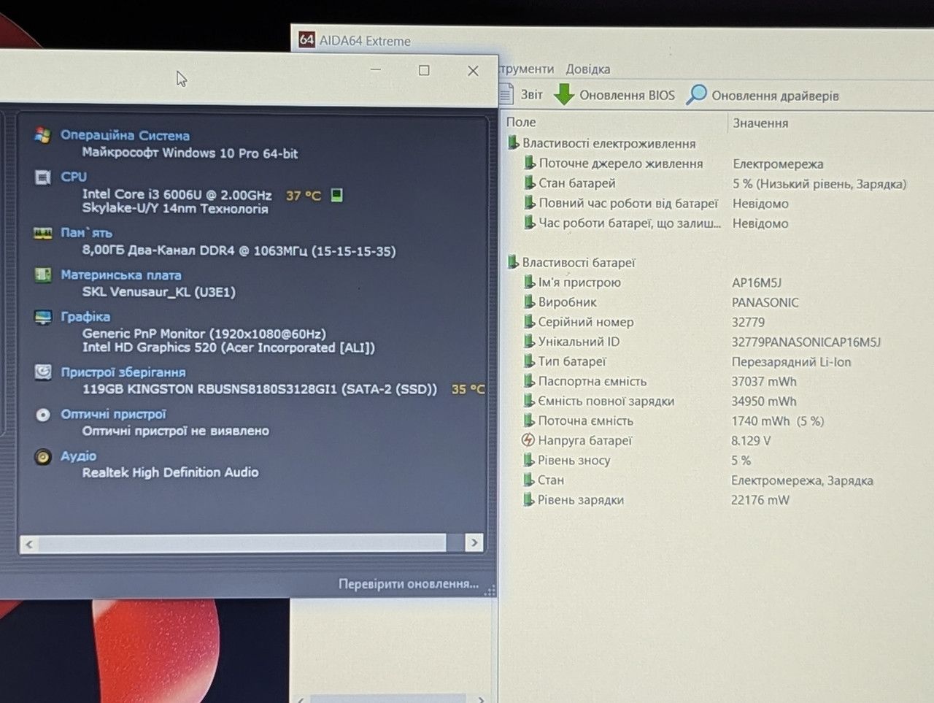Maximize the Speccy window
Image resolution: width=934 pixels, height=703 pixels.
pyautogui.click(x=424, y=70)
